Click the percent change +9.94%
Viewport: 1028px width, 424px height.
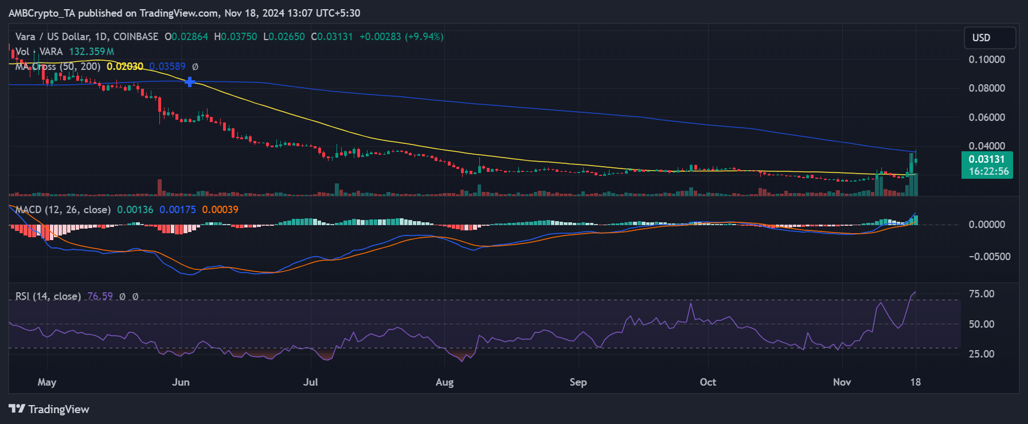(x=424, y=37)
